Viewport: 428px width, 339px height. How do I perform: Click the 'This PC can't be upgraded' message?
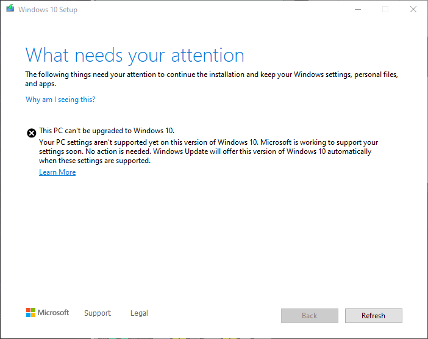[107, 131]
